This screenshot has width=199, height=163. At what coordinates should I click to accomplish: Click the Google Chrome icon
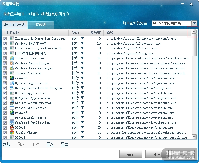12,132
